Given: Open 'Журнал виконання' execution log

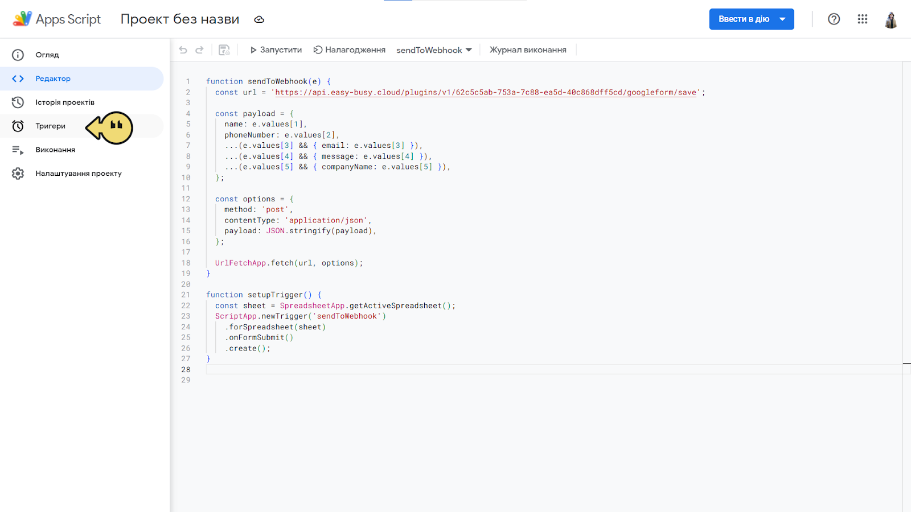Looking at the screenshot, I should (x=528, y=50).
